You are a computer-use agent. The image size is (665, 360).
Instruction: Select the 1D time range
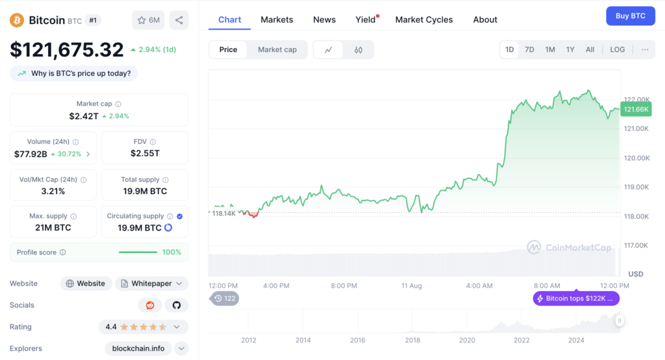click(x=509, y=49)
